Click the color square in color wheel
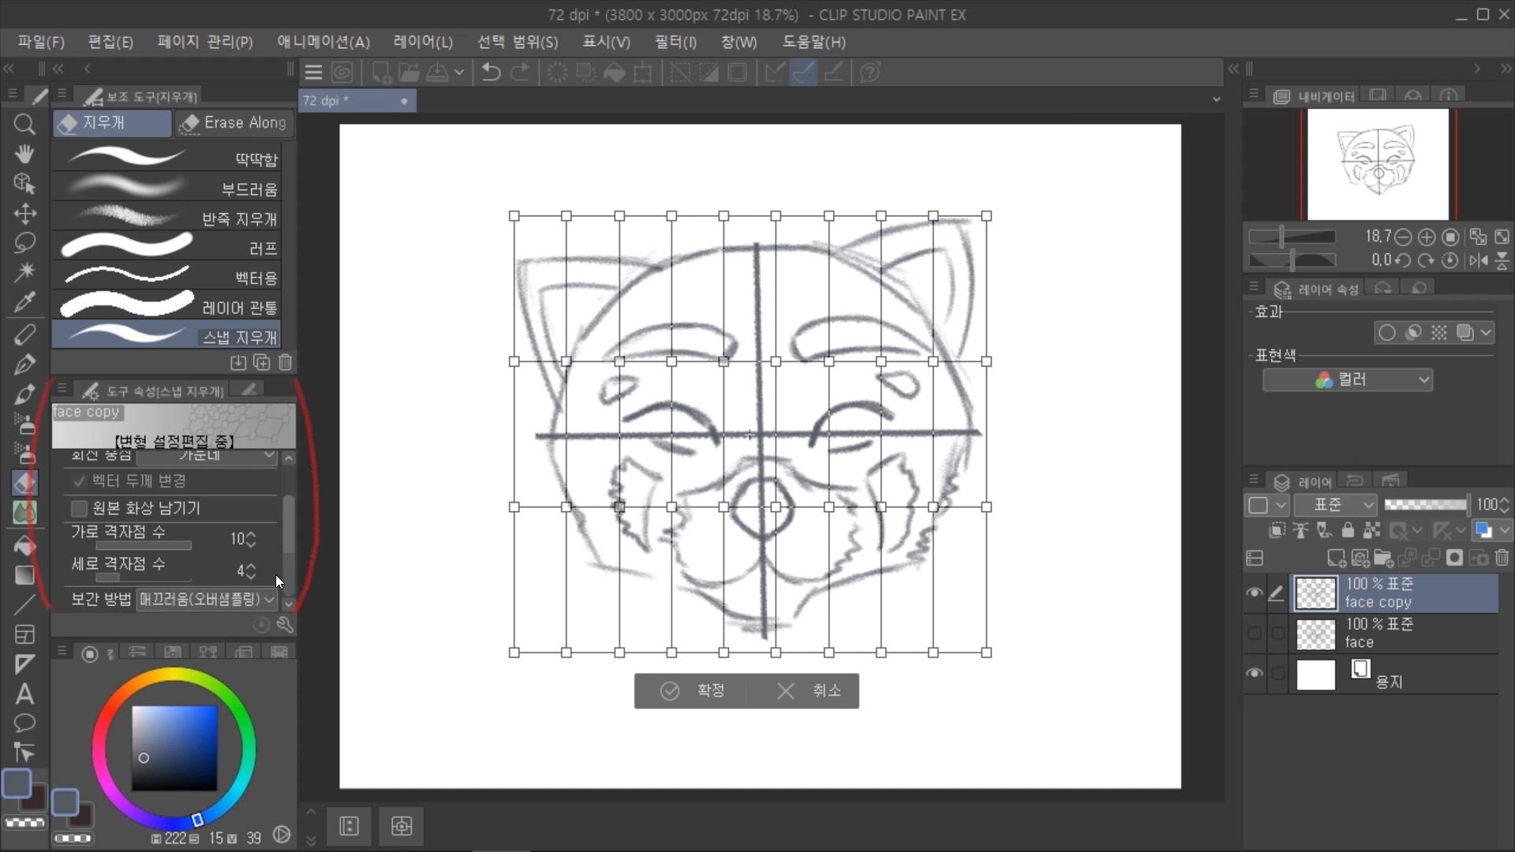The height and width of the screenshot is (852, 1515). click(x=174, y=747)
